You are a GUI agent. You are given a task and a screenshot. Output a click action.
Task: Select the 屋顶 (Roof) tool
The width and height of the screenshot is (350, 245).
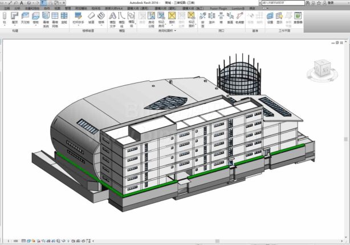click(x=14, y=18)
